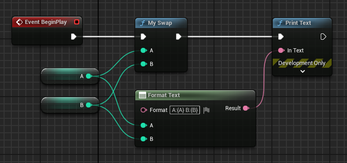
Task: Select the Format Text node title
Action: [164, 95]
